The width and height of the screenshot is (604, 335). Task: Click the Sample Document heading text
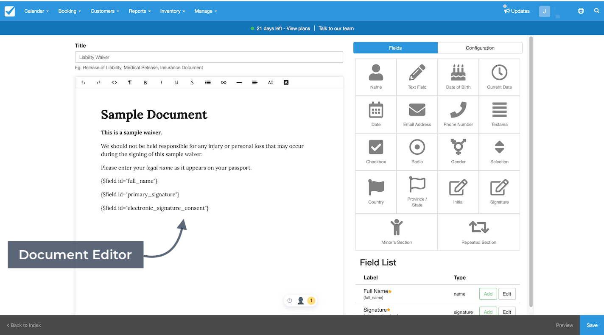coord(154,114)
